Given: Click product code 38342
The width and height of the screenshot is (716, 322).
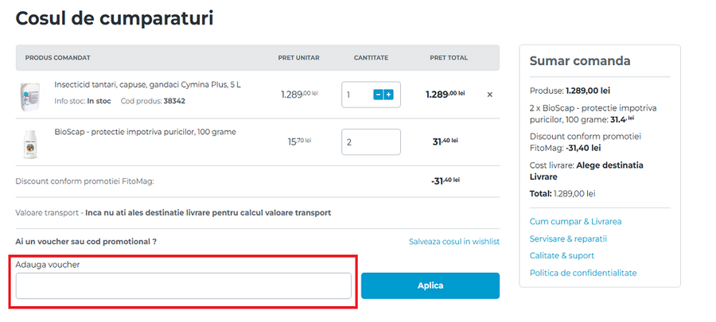Looking at the screenshot, I should pyautogui.click(x=174, y=101).
